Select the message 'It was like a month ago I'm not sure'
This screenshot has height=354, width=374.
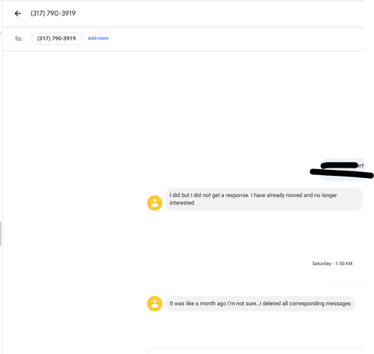[260, 304]
